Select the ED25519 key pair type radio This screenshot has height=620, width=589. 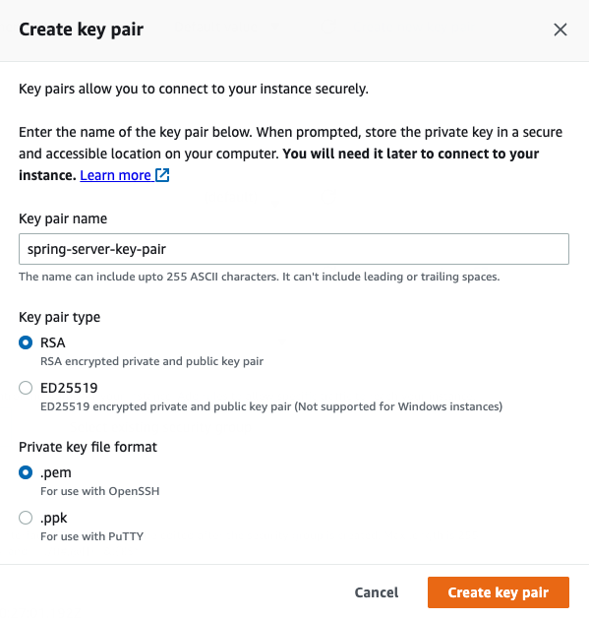(26, 388)
